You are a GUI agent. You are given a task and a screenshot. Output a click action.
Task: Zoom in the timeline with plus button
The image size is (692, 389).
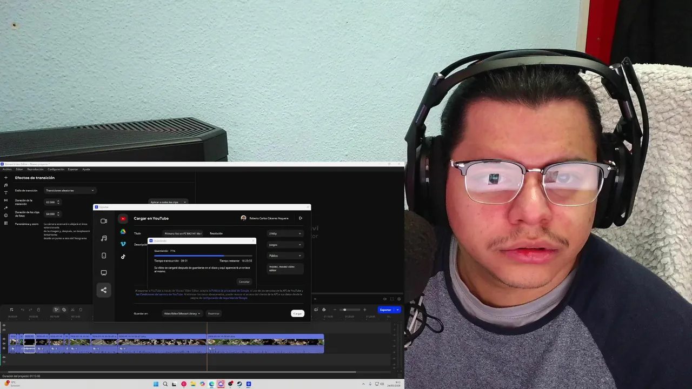pos(364,310)
